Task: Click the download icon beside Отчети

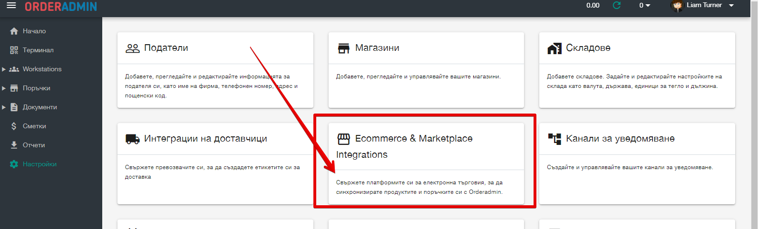Action: [14, 145]
